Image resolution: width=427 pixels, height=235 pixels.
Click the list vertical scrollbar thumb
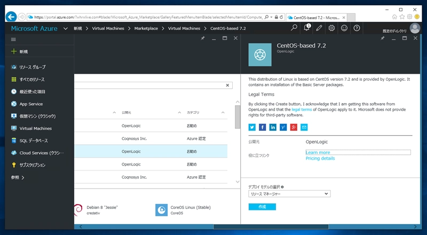tap(238, 116)
